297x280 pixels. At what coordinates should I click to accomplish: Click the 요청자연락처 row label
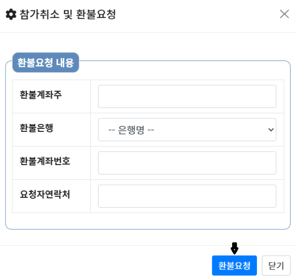click(45, 194)
